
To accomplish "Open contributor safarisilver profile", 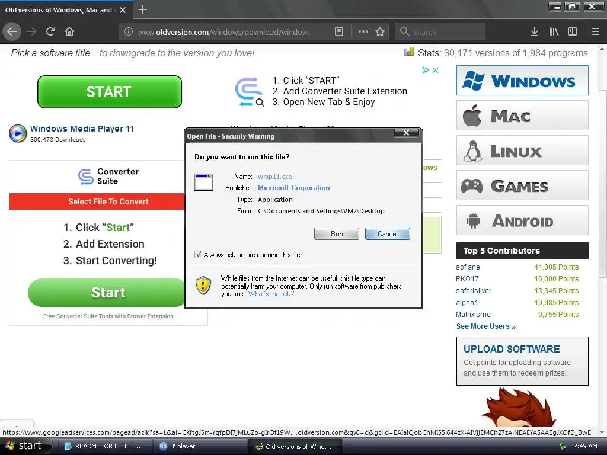I will click(x=474, y=290).
